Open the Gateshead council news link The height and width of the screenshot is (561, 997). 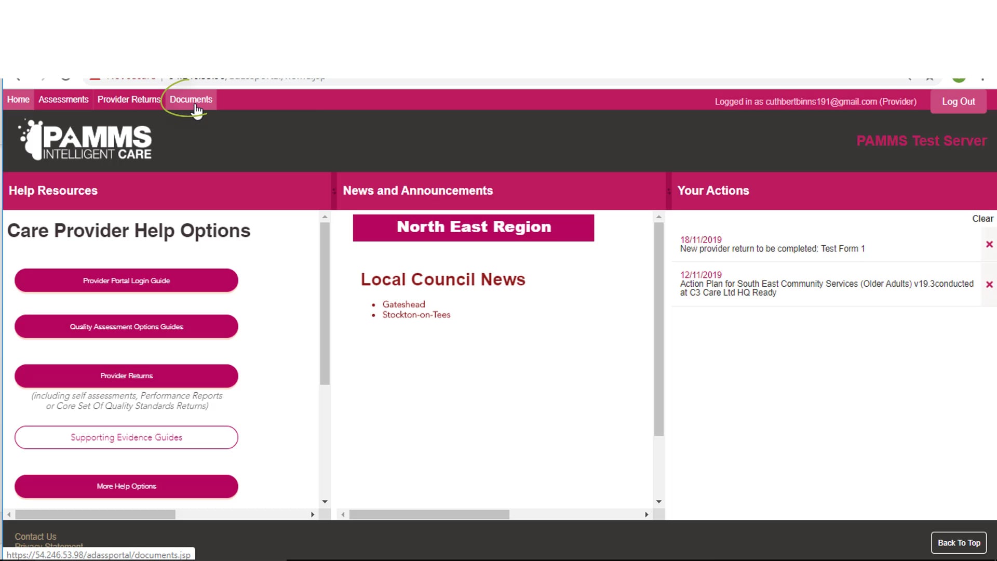tap(403, 304)
